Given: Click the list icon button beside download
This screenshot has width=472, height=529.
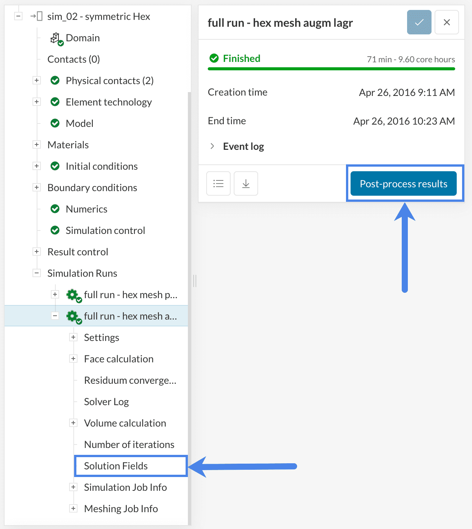Looking at the screenshot, I should point(218,183).
